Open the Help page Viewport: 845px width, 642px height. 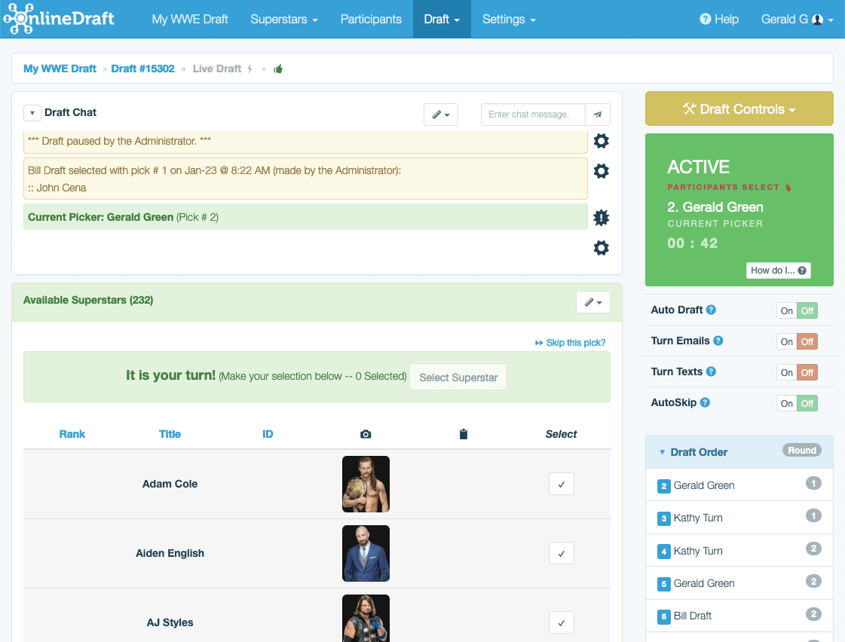[x=719, y=20]
